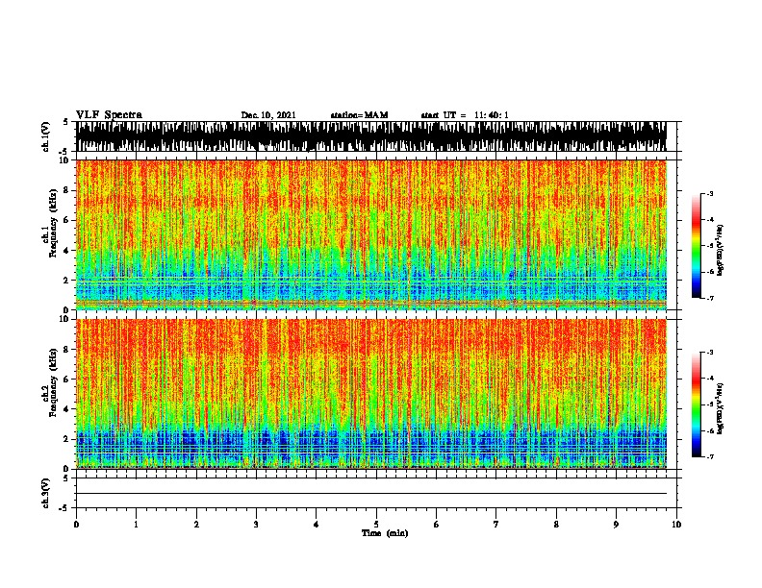The image size is (762, 588).
Task: Click the "VLF Spectra" plot title
Action: click(109, 115)
